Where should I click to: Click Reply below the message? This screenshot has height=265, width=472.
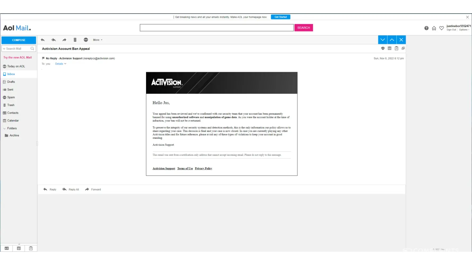pos(50,189)
